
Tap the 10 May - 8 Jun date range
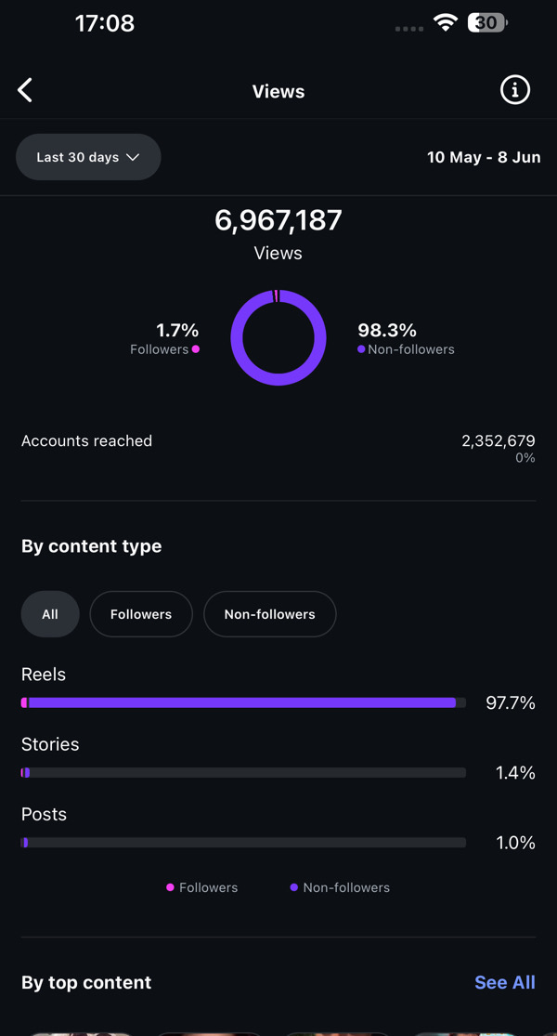click(x=484, y=157)
